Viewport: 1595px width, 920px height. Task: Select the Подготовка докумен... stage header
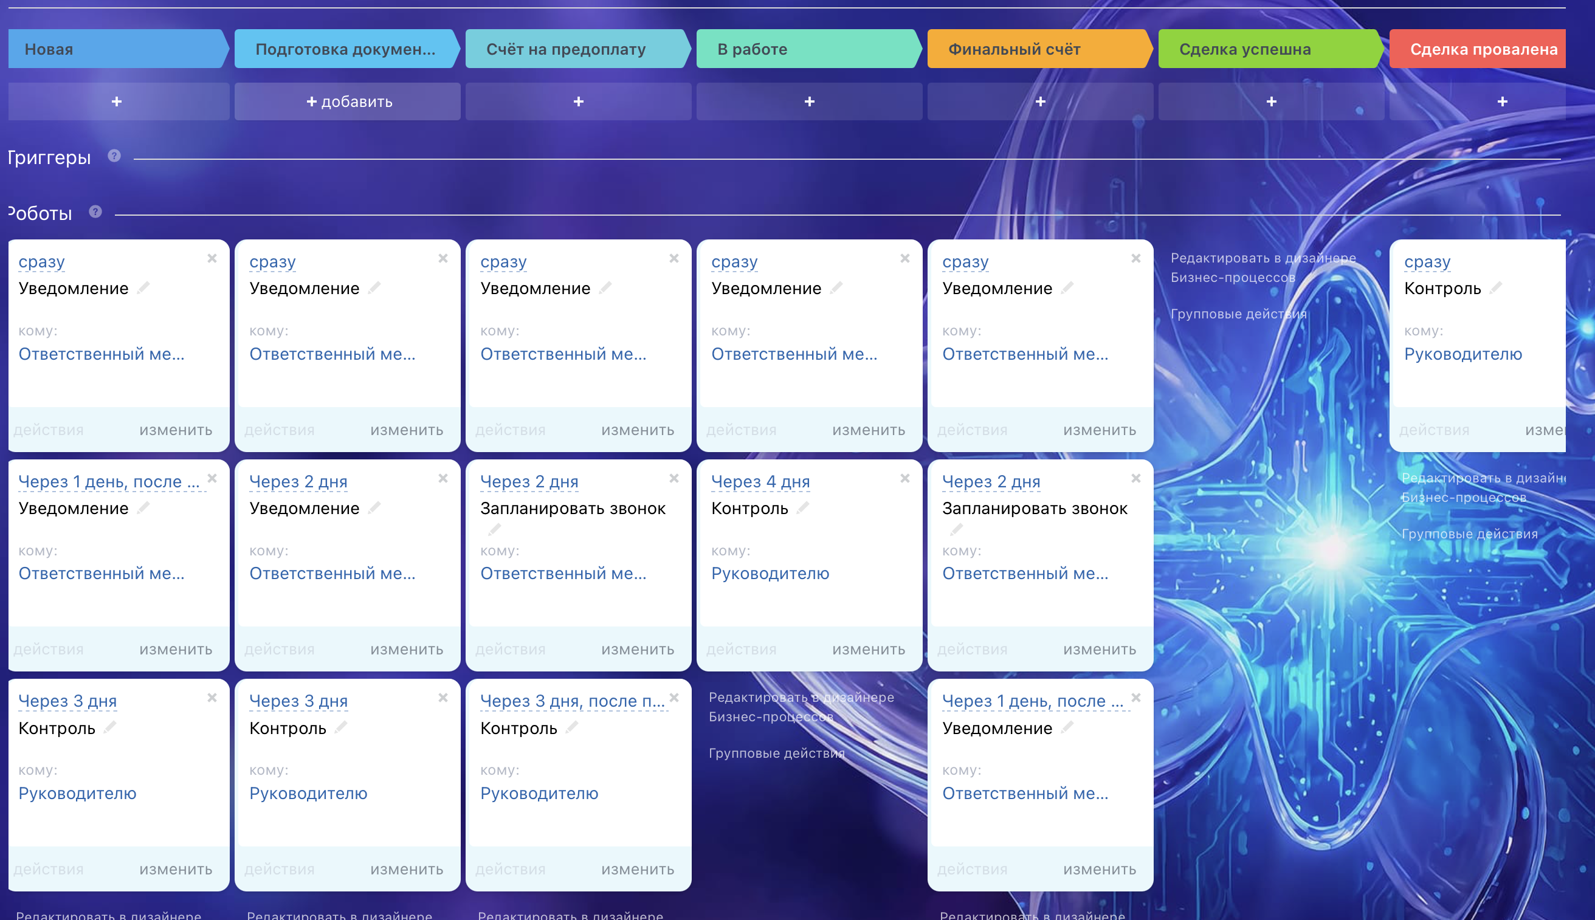[x=347, y=49]
